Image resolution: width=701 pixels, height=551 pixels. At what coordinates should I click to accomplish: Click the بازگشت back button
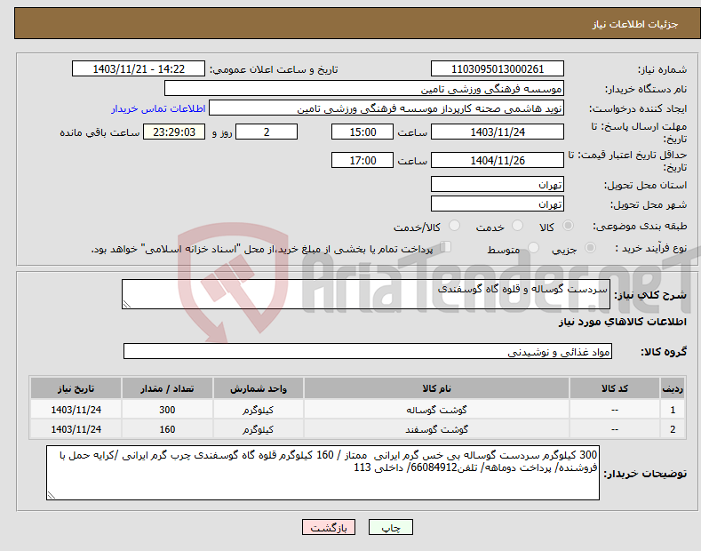tap(329, 528)
